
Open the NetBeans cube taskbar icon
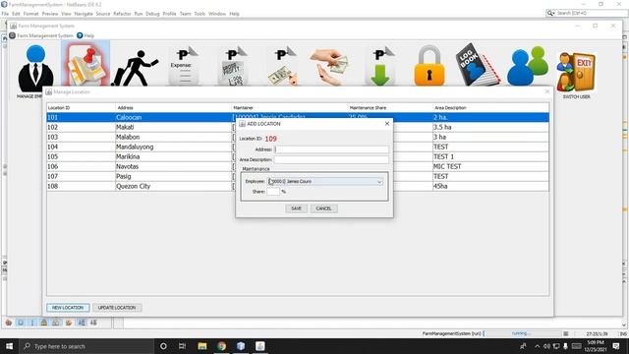(241, 346)
